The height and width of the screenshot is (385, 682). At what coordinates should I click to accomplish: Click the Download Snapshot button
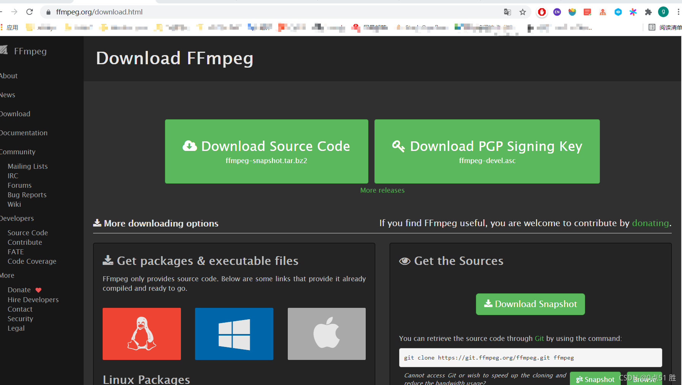click(x=530, y=304)
